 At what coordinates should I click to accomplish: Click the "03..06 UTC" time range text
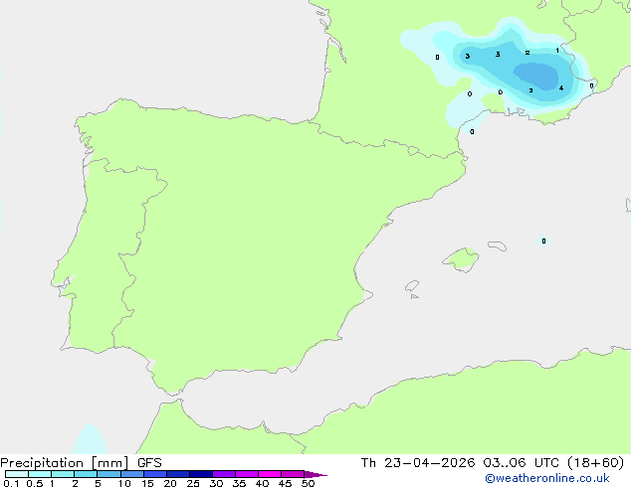pos(522,463)
